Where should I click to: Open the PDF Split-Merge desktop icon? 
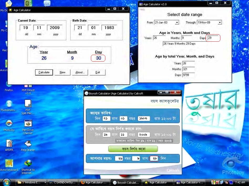click(x=28, y=107)
